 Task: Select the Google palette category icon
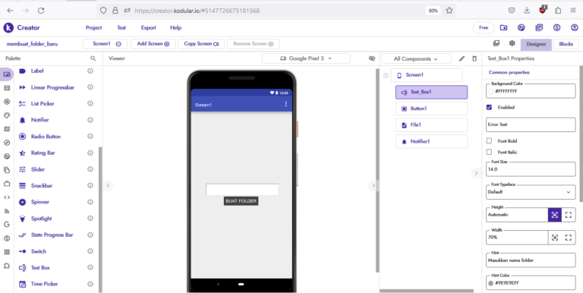coord(7,224)
